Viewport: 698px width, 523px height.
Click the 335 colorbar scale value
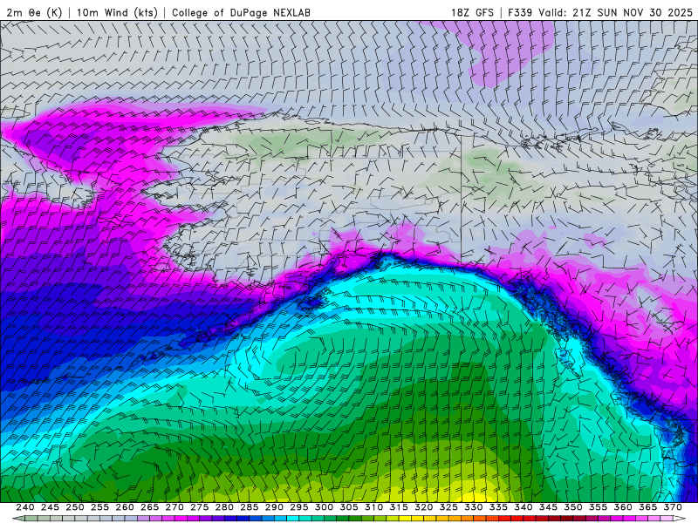click(x=498, y=507)
